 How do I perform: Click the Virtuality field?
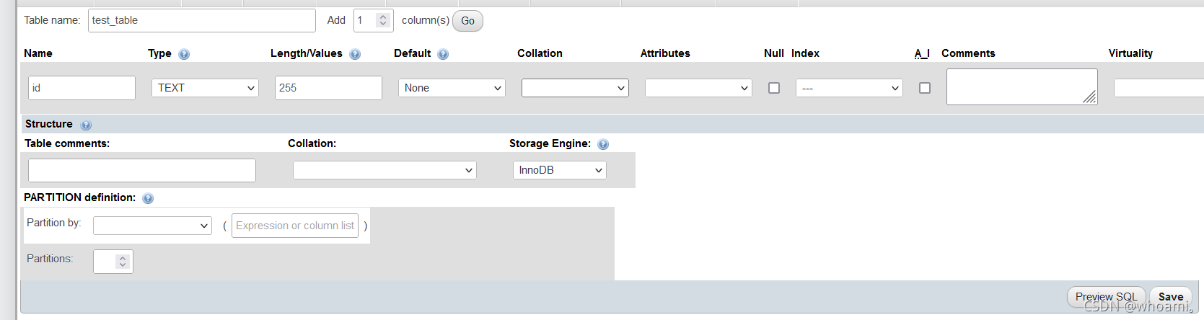pyautogui.click(x=1159, y=88)
